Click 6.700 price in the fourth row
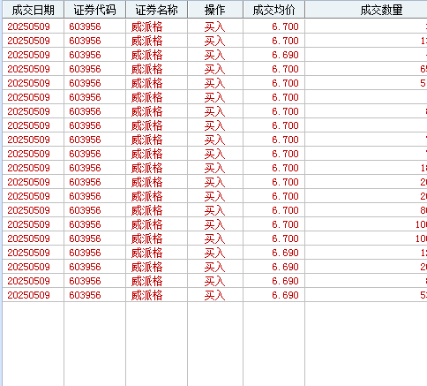The width and height of the screenshot is (427, 386). click(285, 69)
